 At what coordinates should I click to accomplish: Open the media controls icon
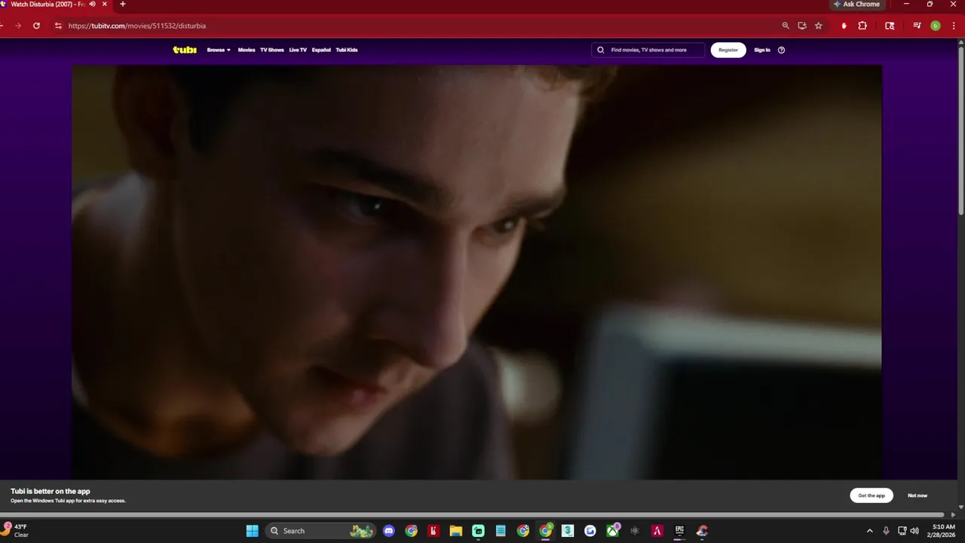pos(917,26)
